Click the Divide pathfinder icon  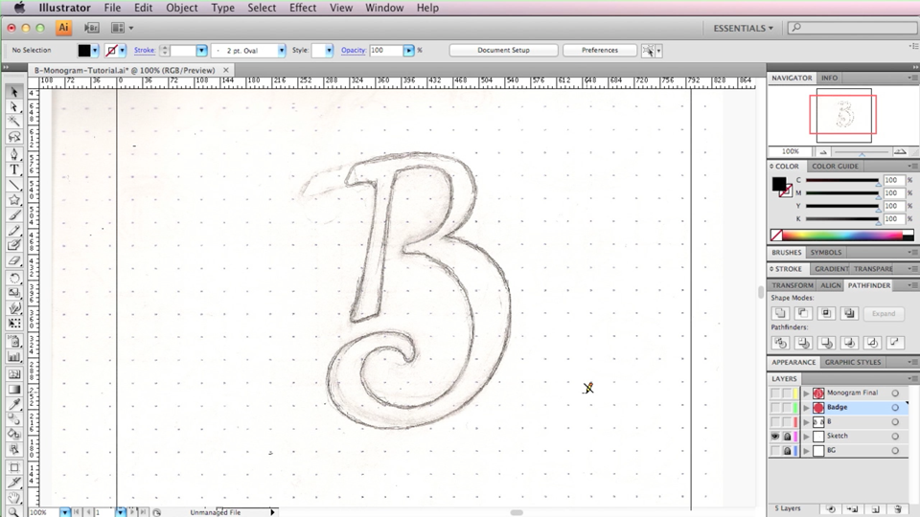click(780, 342)
